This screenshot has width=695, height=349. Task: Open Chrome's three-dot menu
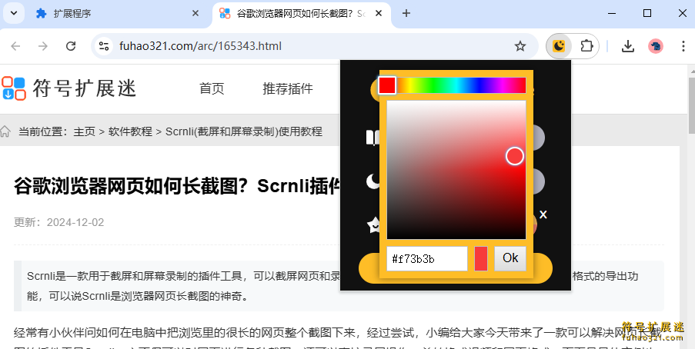coord(683,46)
